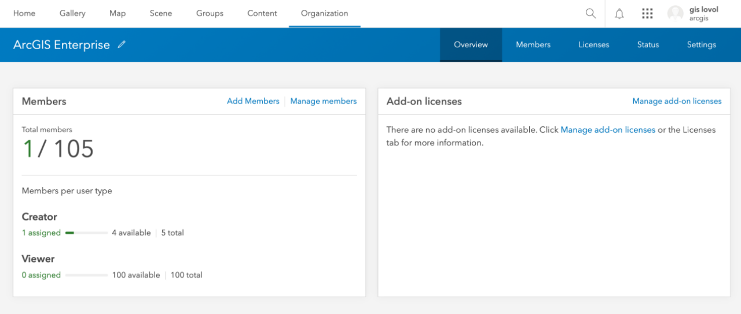Open the Content page
The height and width of the screenshot is (314, 741).
[x=262, y=13]
